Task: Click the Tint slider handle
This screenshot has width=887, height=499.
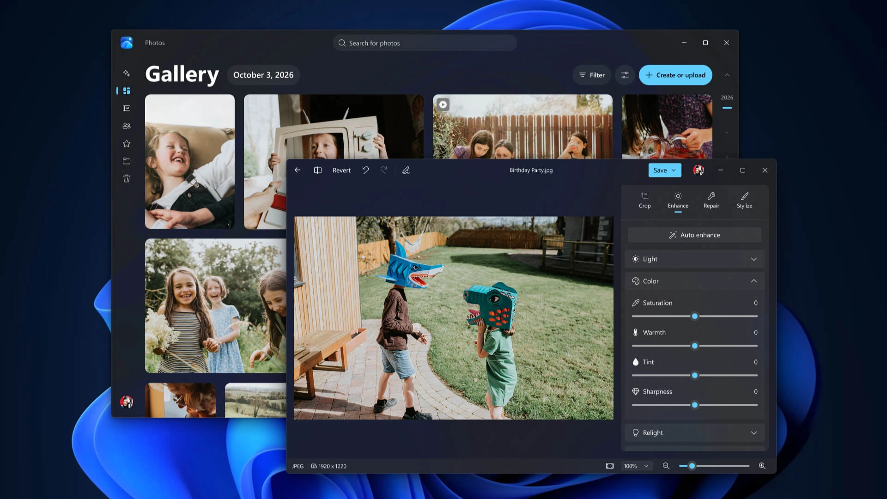Action: coord(695,375)
